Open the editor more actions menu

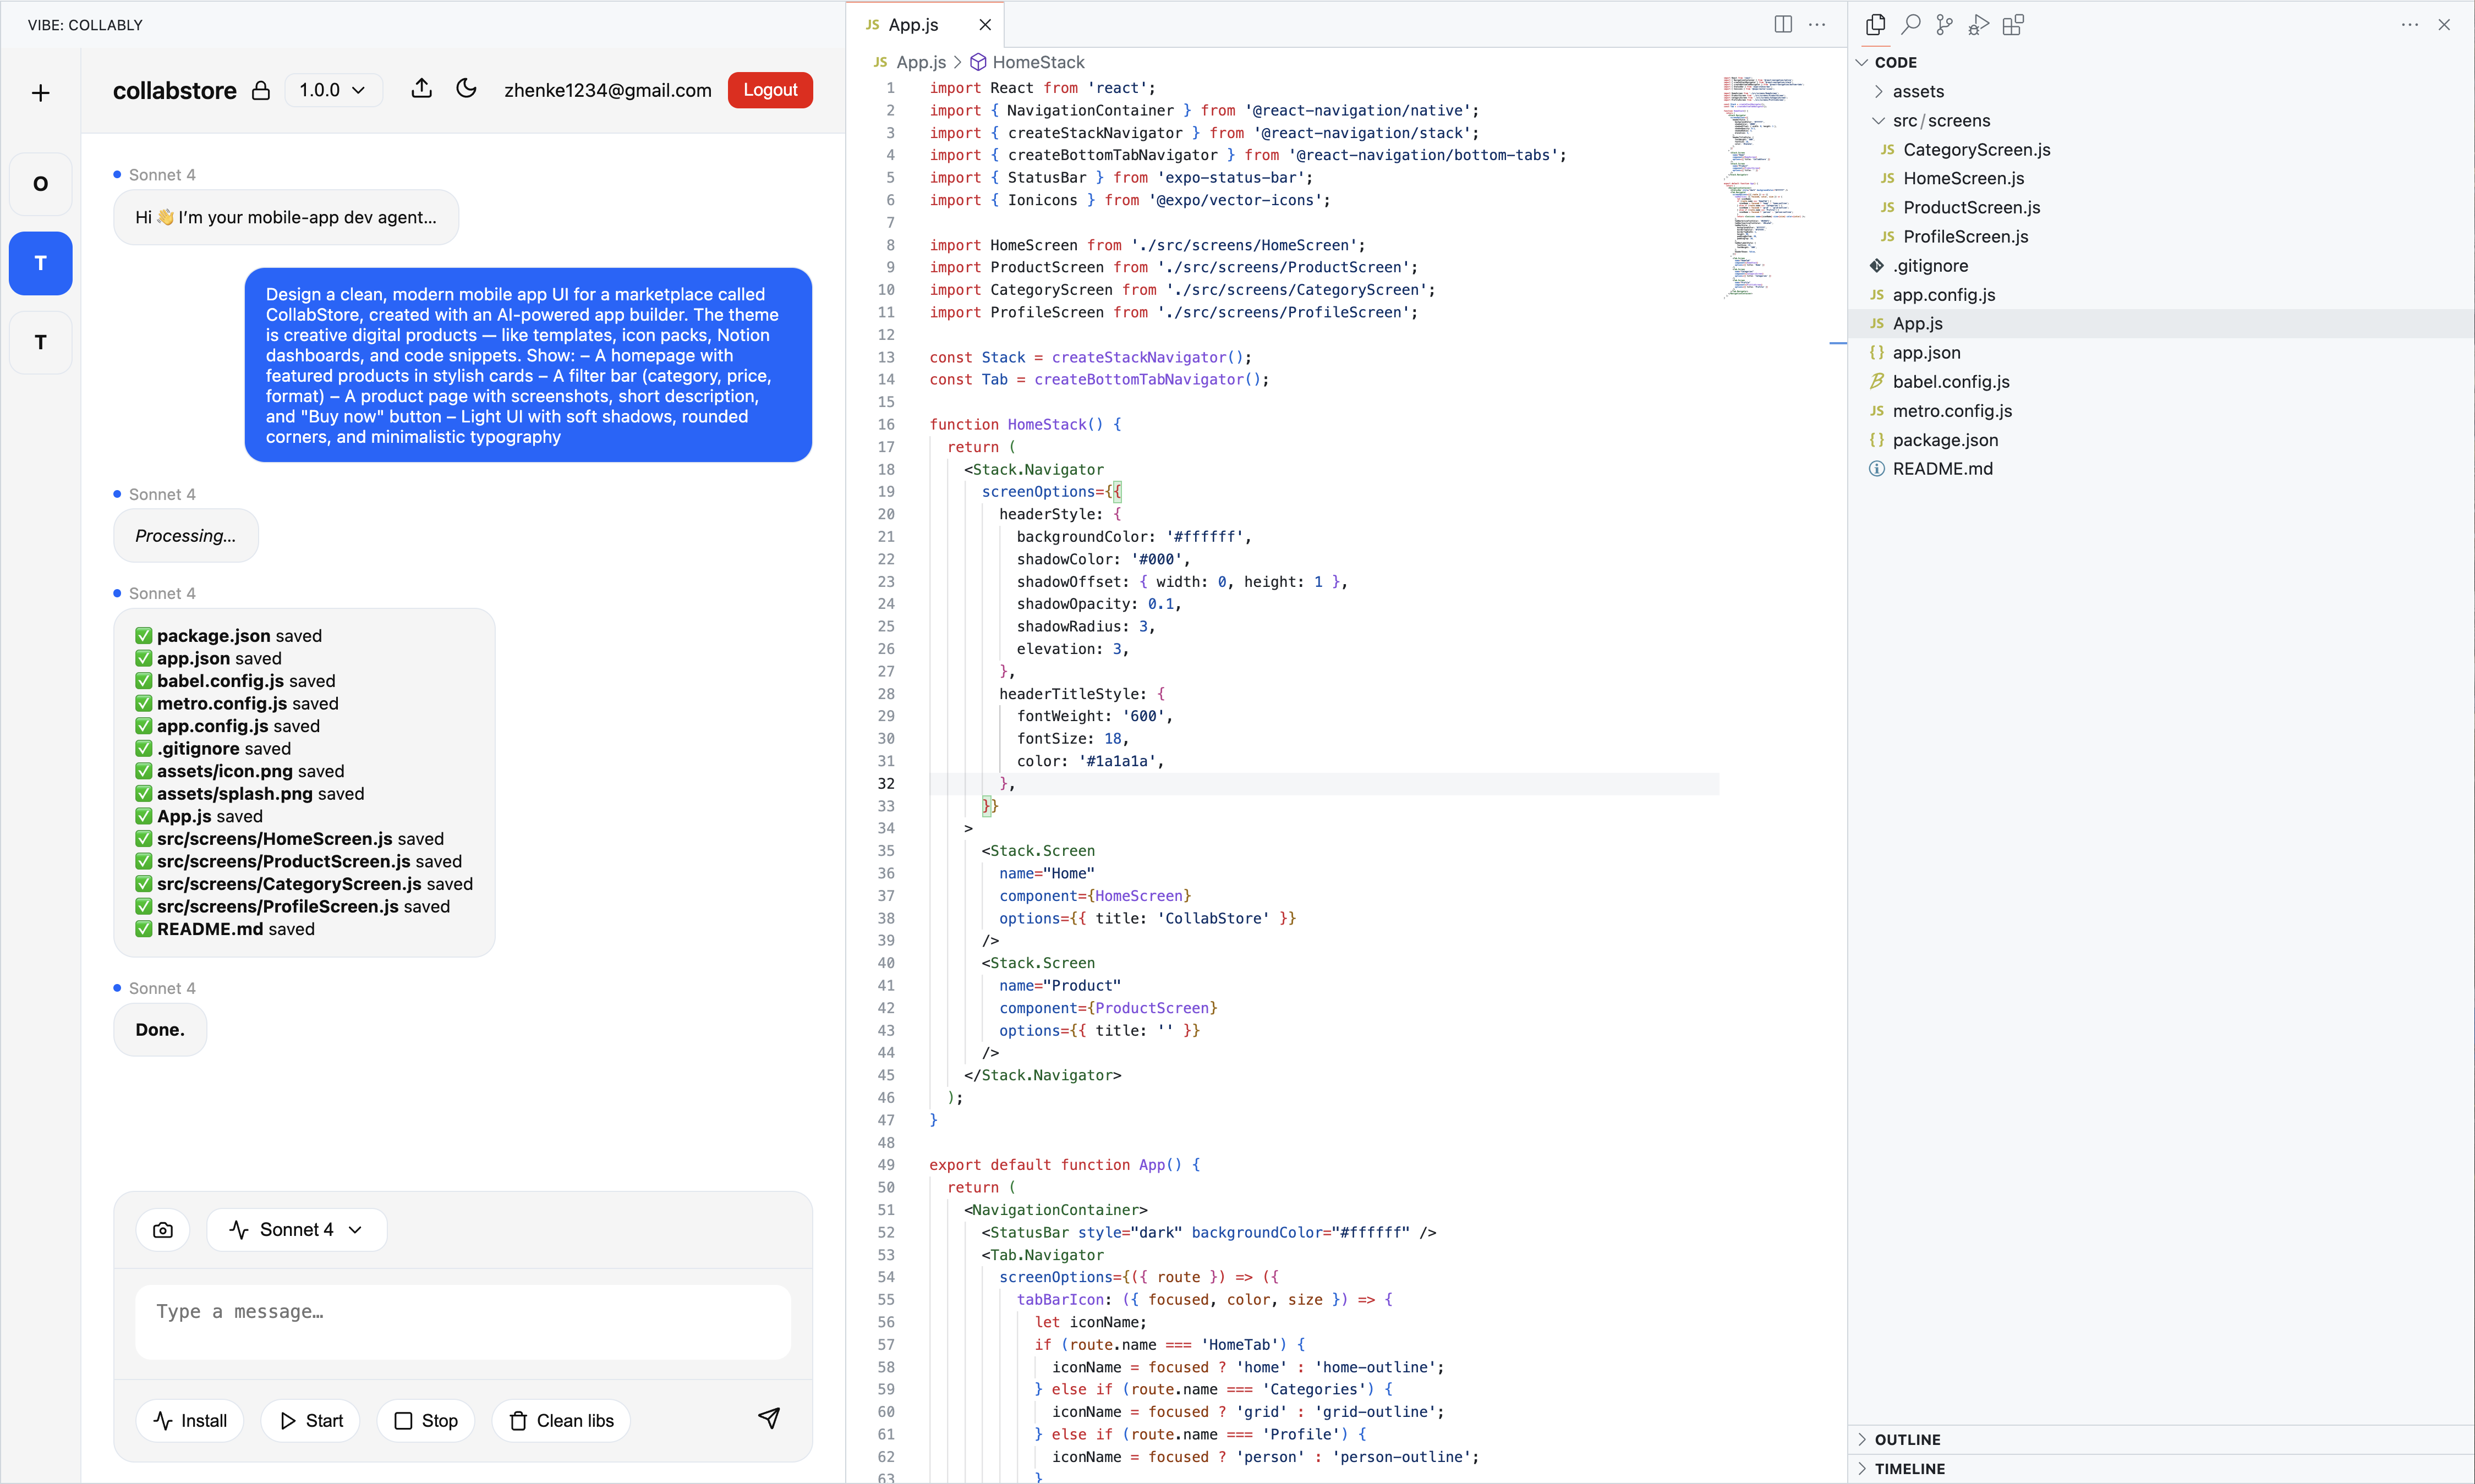point(1818,24)
